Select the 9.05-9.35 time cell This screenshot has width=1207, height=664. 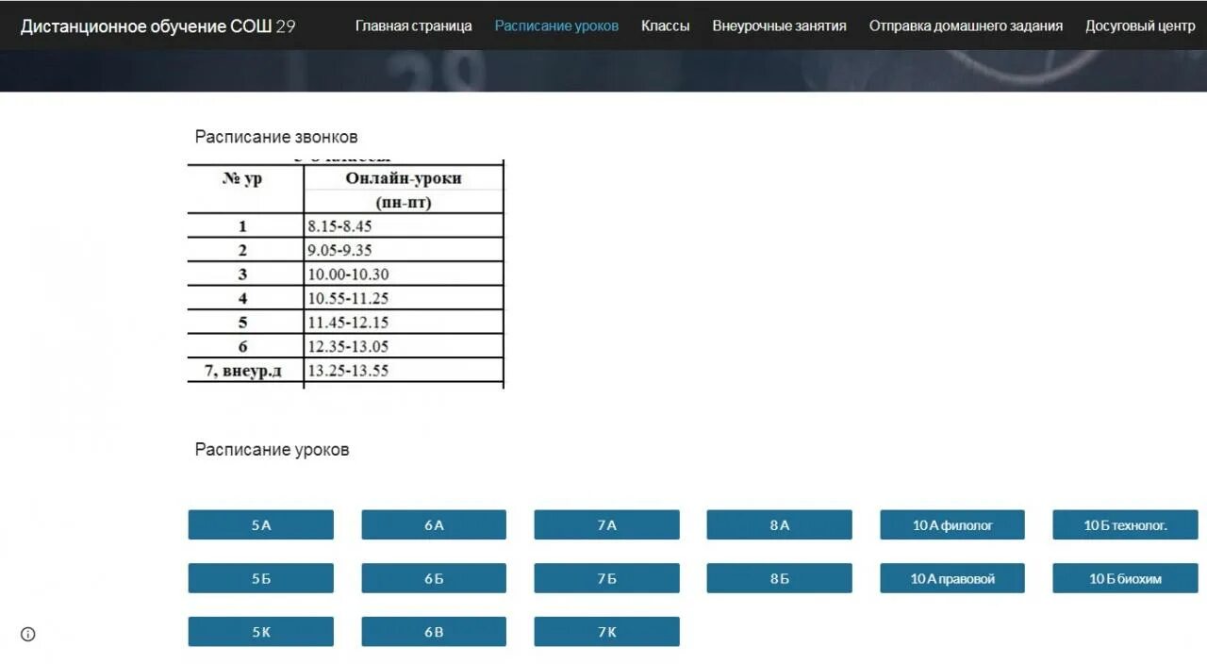coord(404,250)
